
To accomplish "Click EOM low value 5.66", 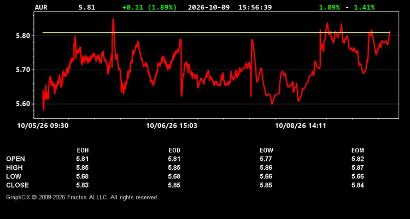I will pyautogui.click(x=358, y=176).
